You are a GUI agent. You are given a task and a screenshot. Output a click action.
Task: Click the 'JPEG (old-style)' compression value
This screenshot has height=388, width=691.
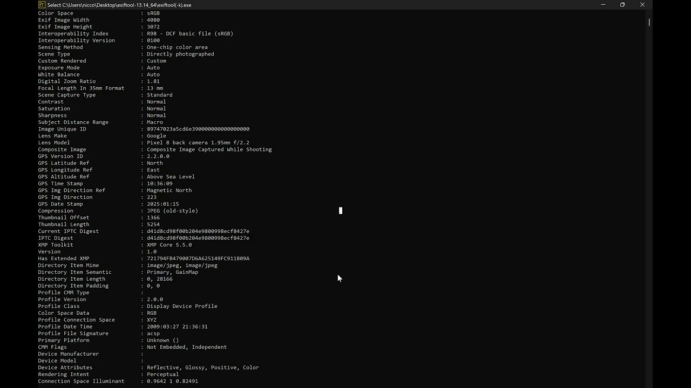click(x=172, y=211)
